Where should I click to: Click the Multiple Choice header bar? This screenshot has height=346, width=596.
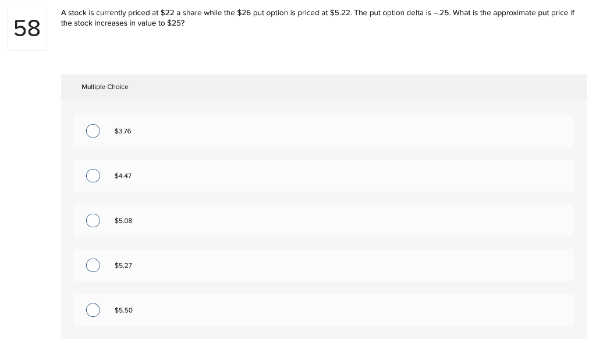[x=324, y=86]
